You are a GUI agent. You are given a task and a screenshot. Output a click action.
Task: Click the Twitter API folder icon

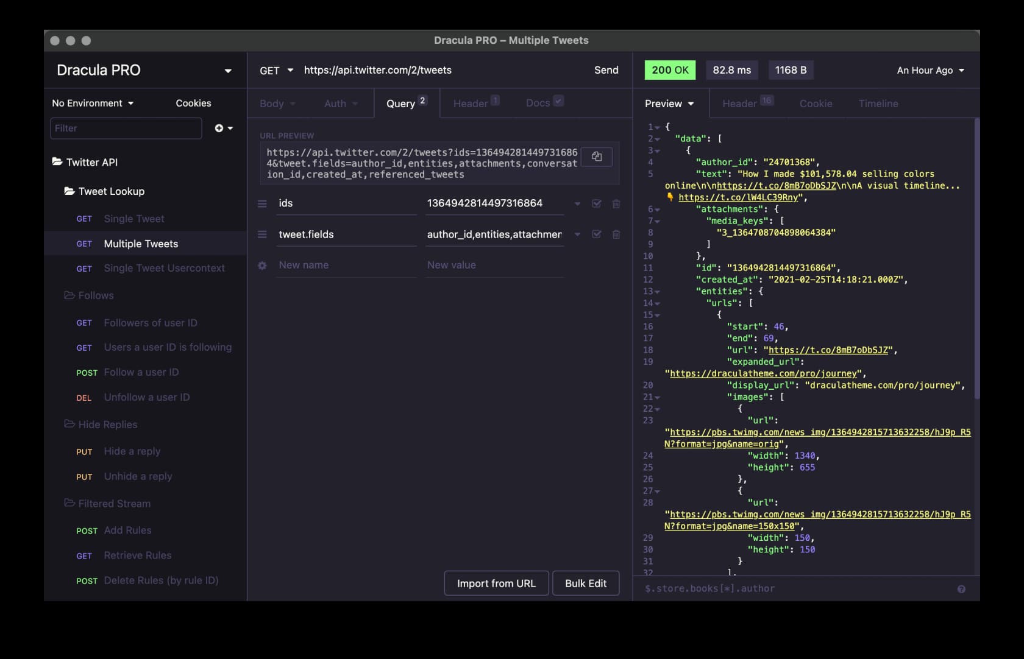[x=57, y=162]
